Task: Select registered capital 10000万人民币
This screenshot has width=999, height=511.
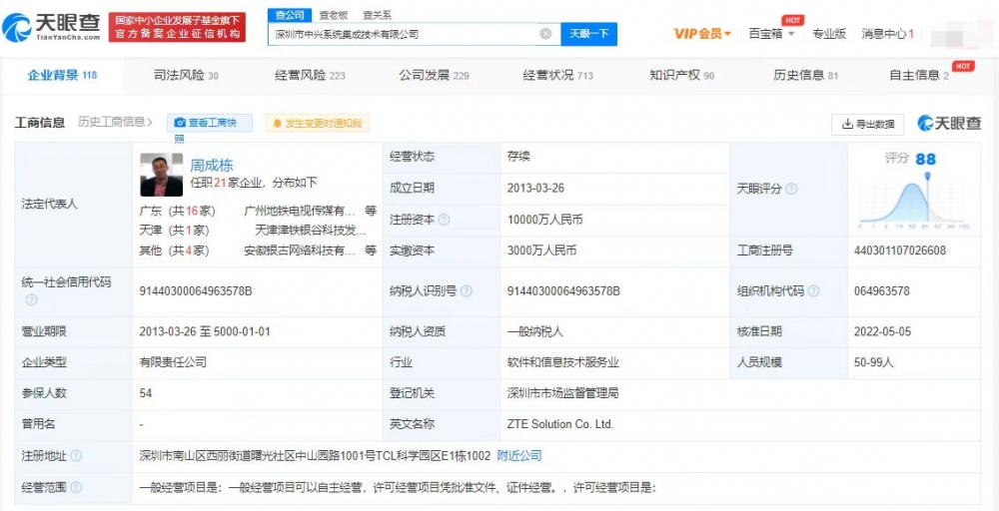Action: click(544, 220)
